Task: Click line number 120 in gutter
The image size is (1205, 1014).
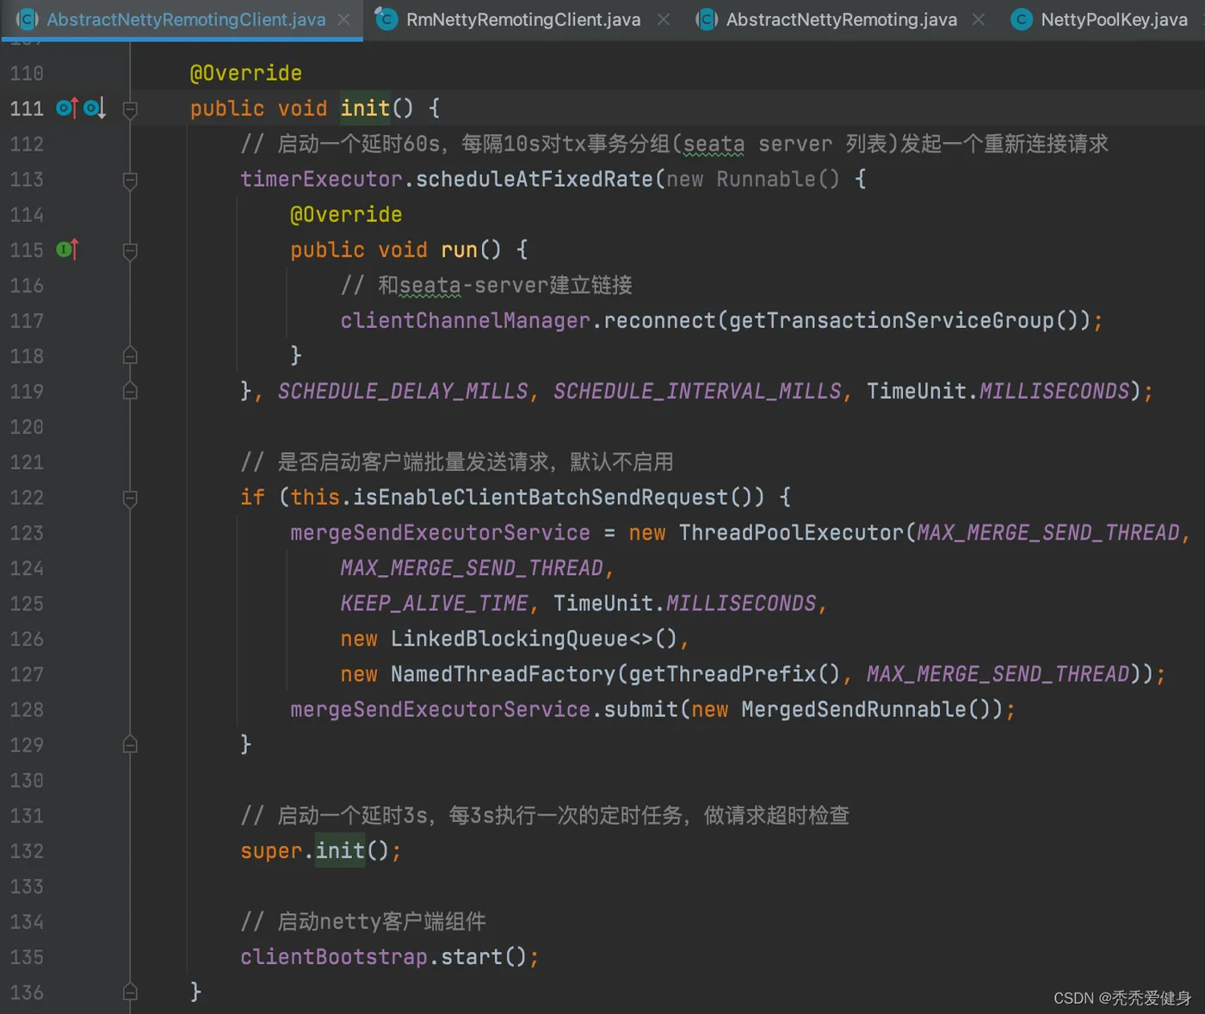Action: [27, 427]
